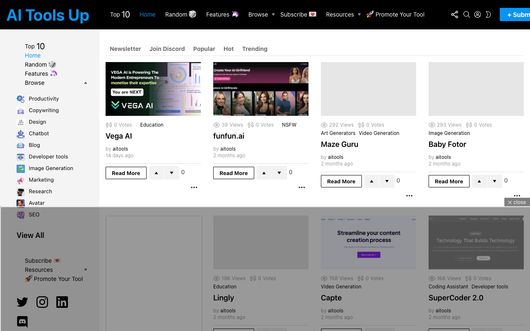This screenshot has width=530, height=331.
Task: Toggle dark mode moon icon
Action: [488, 14]
